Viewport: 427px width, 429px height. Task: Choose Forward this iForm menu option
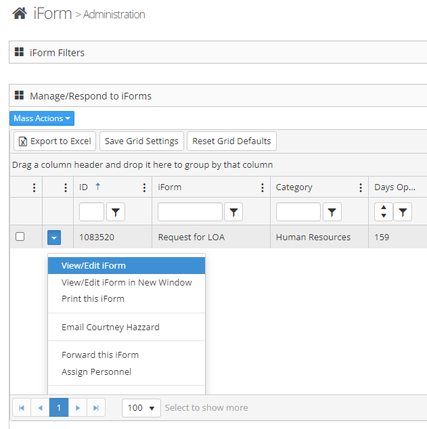[x=100, y=355]
